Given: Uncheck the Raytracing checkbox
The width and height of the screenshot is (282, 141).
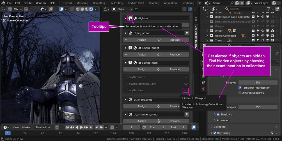Looking at the screenshot, I should [215, 133].
